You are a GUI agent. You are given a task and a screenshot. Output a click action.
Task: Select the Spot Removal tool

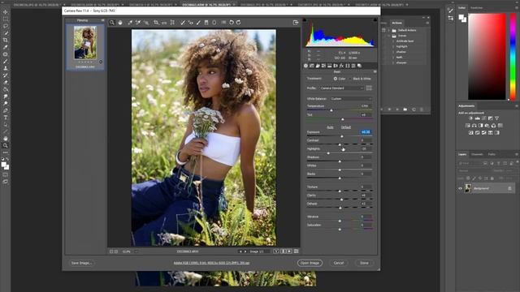point(182,23)
